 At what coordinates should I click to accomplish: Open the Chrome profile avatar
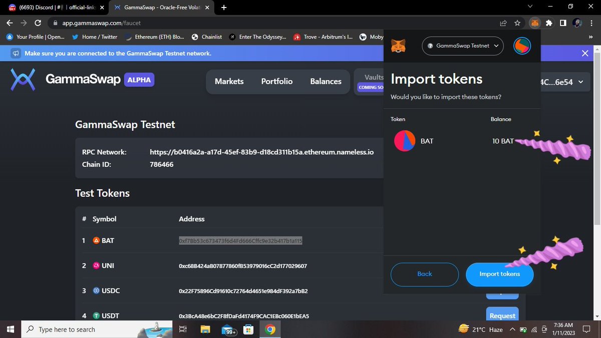pyautogui.click(x=577, y=23)
